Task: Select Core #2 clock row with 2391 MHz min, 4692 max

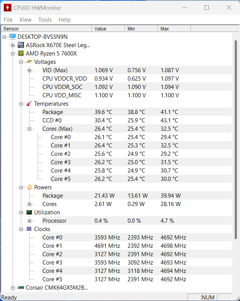Action: tap(137, 254)
